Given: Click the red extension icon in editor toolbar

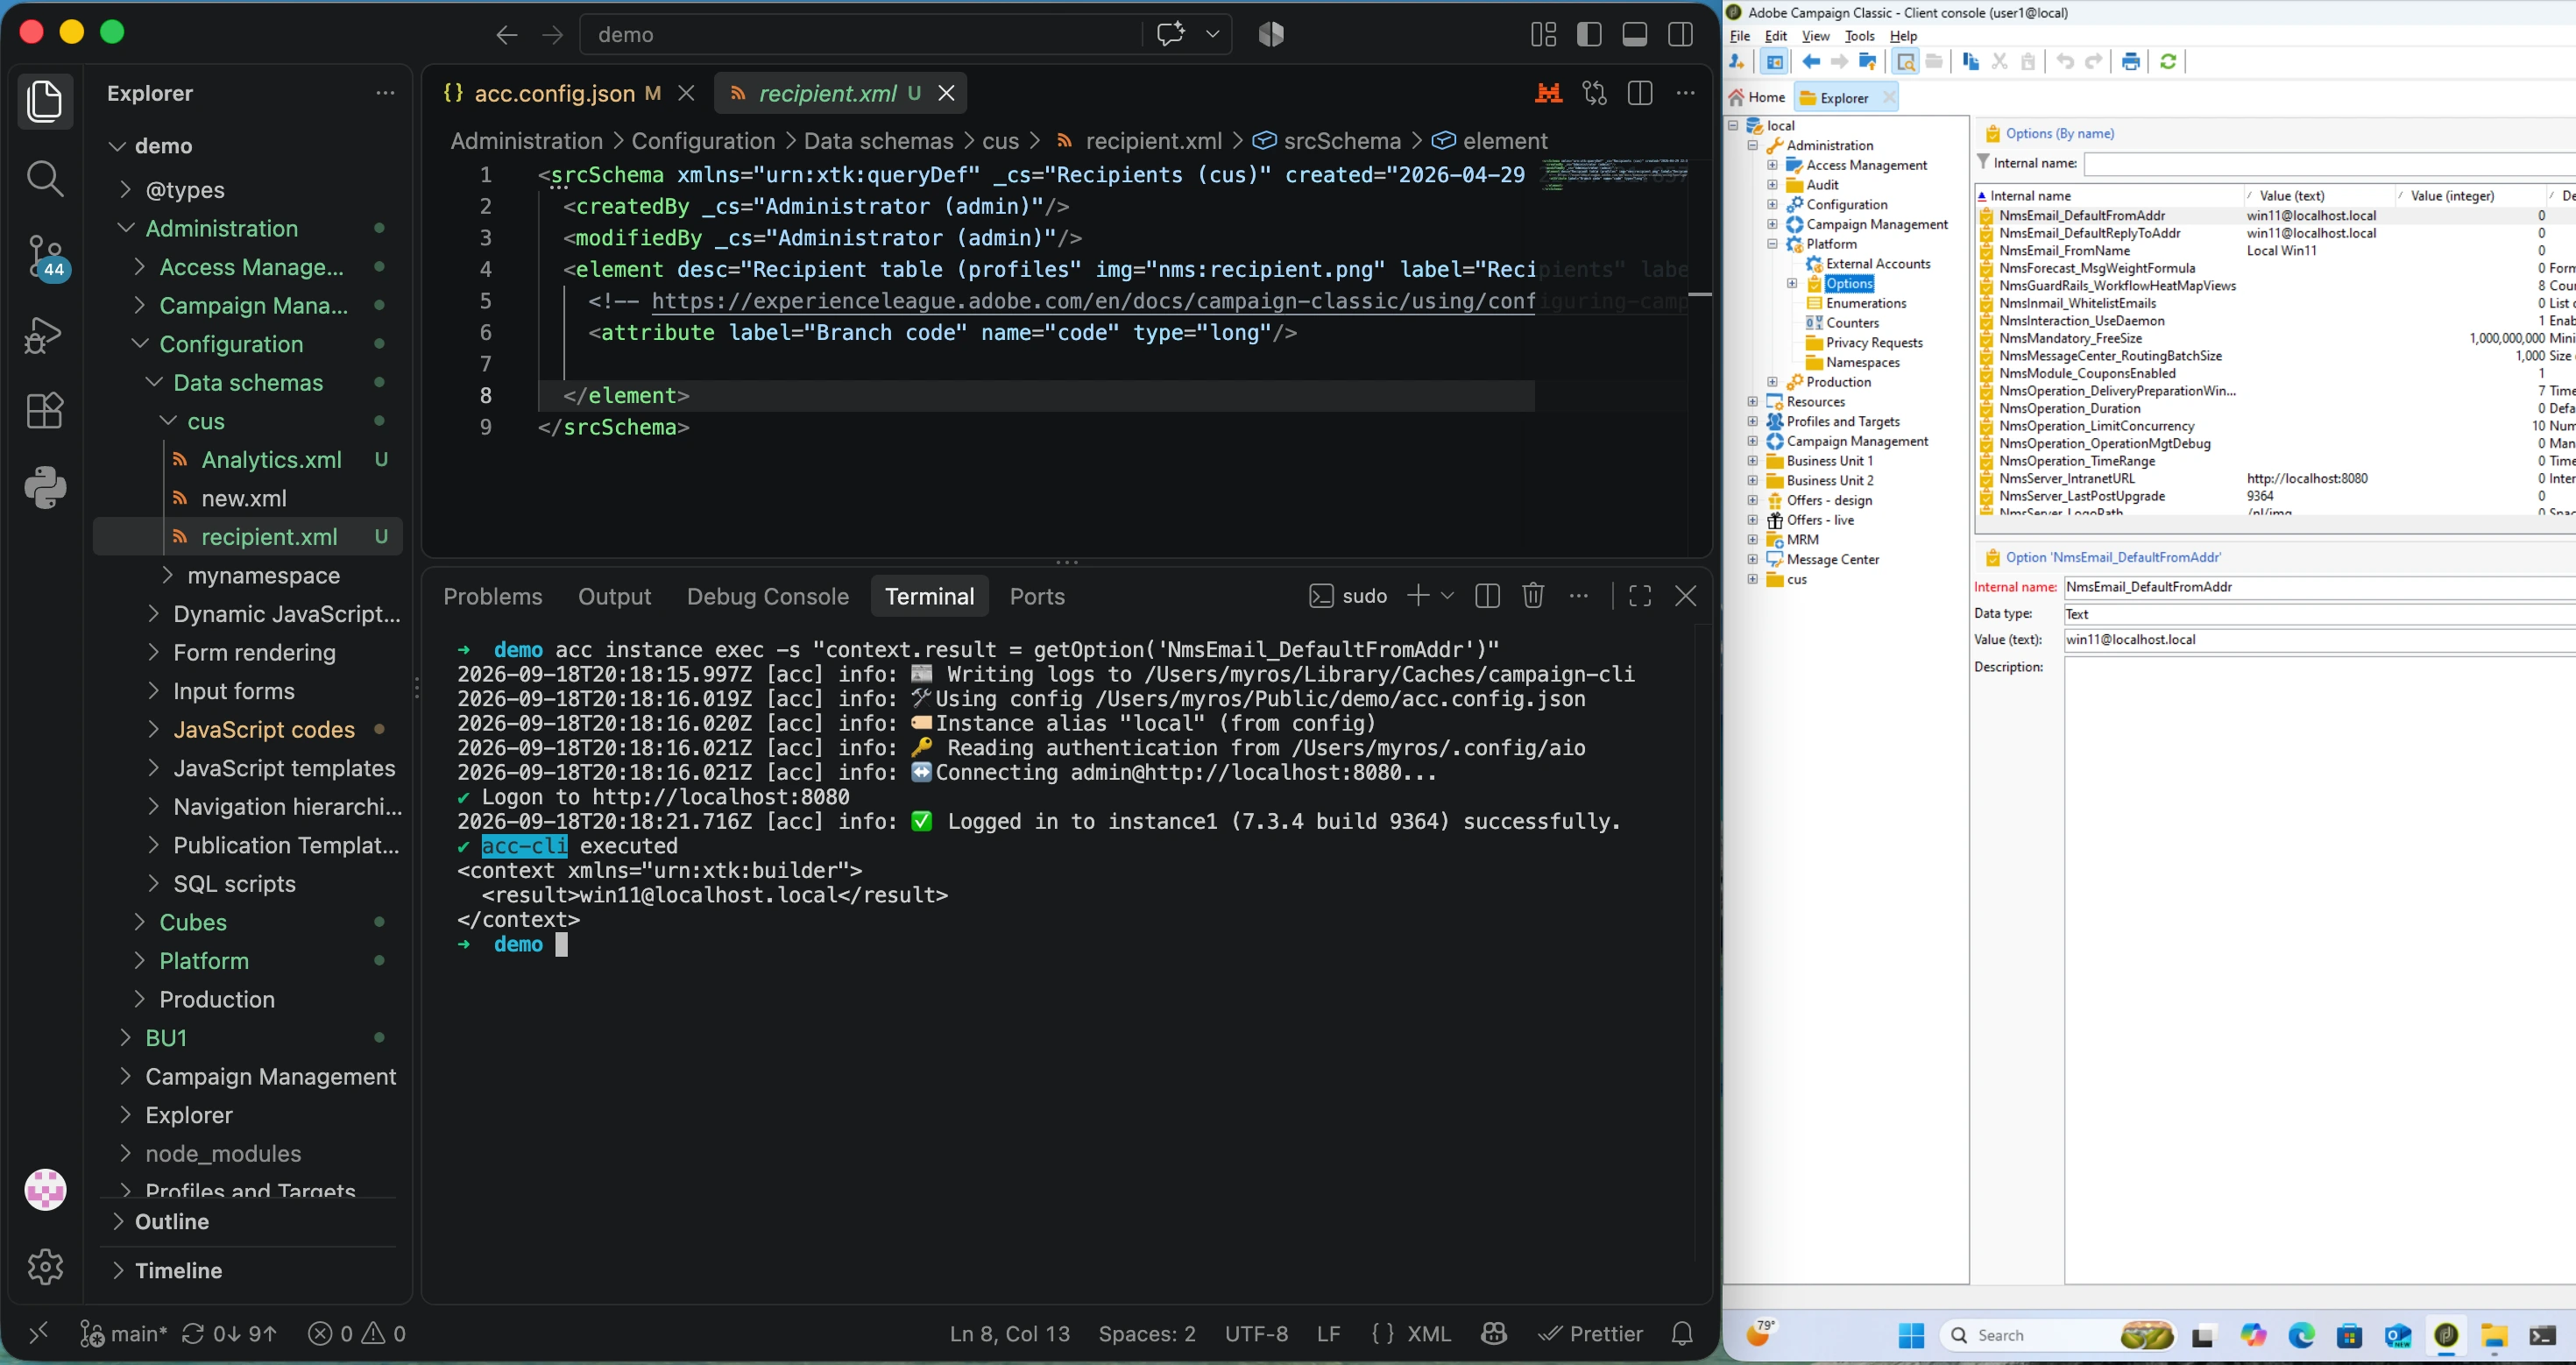Looking at the screenshot, I should 1549,93.
